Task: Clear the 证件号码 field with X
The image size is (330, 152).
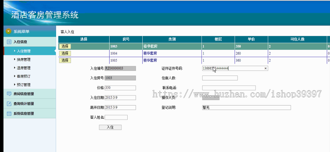Action: [265, 68]
